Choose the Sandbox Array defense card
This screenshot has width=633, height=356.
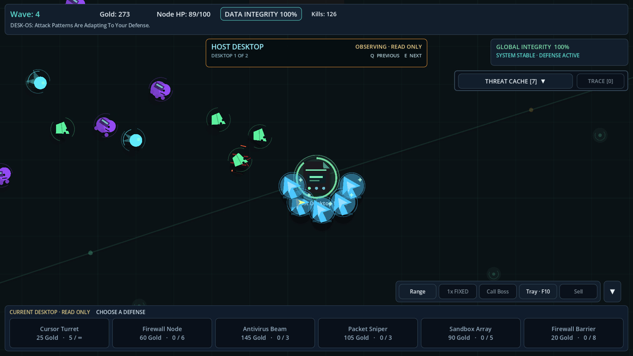click(x=470, y=333)
